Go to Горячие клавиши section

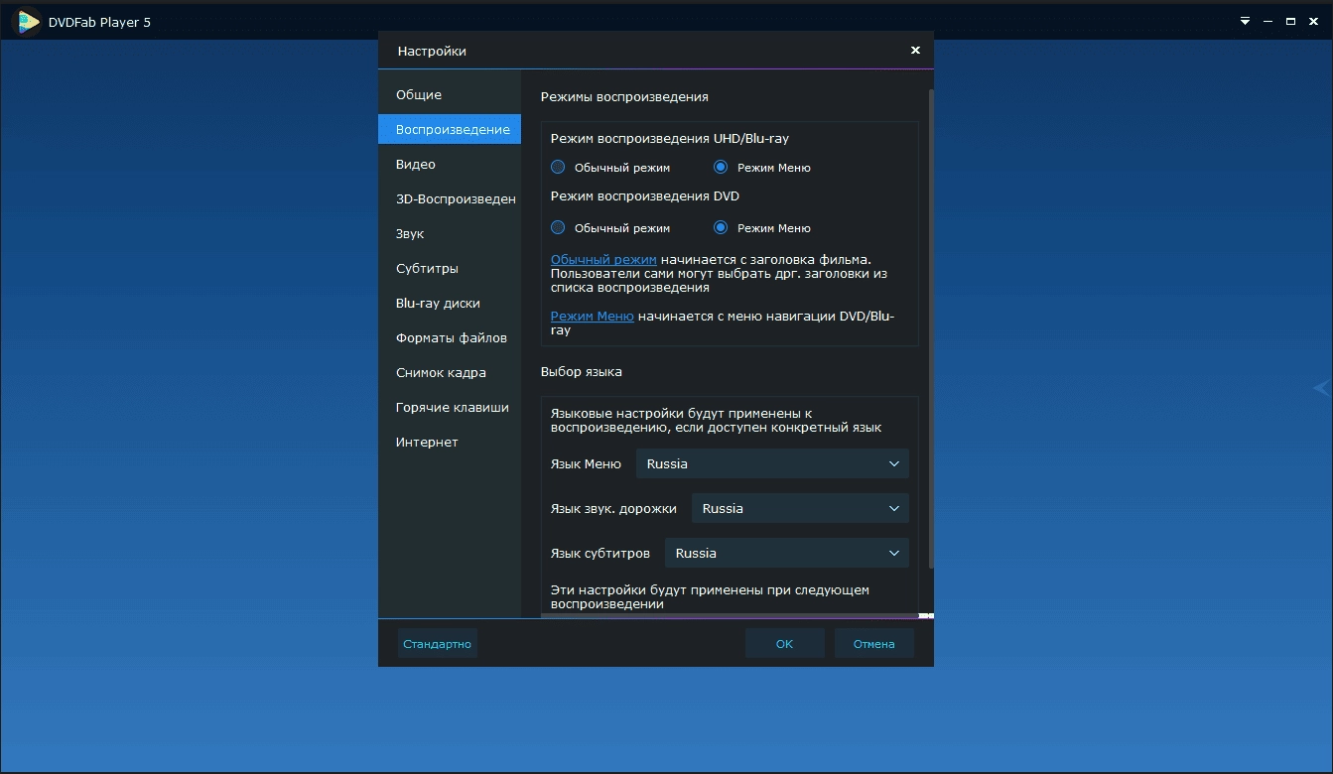click(450, 407)
